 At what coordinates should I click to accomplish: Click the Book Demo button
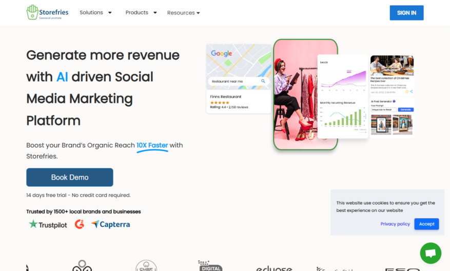pyautogui.click(x=70, y=177)
